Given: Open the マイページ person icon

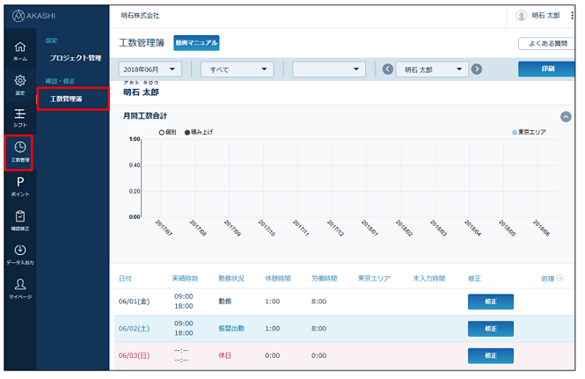Looking at the screenshot, I should [x=19, y=288].
